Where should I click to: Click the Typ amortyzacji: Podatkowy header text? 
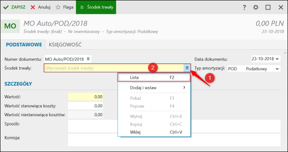point(132,32)
